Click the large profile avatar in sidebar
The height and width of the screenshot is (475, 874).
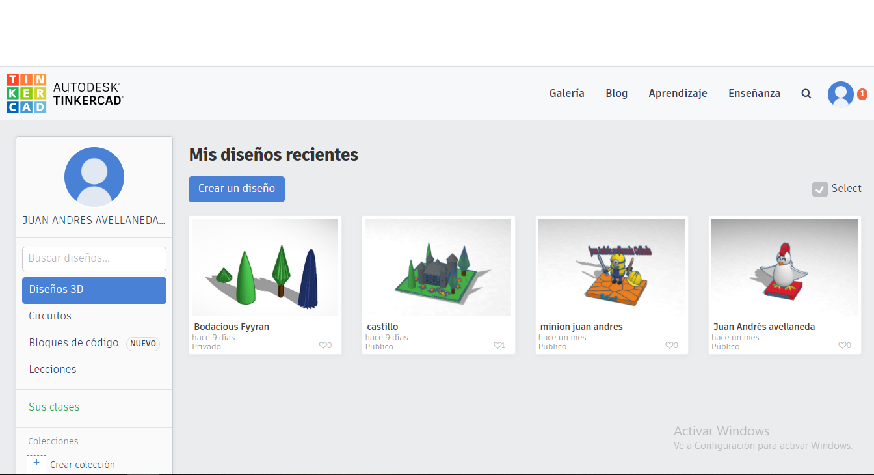[x=94, y=177]
